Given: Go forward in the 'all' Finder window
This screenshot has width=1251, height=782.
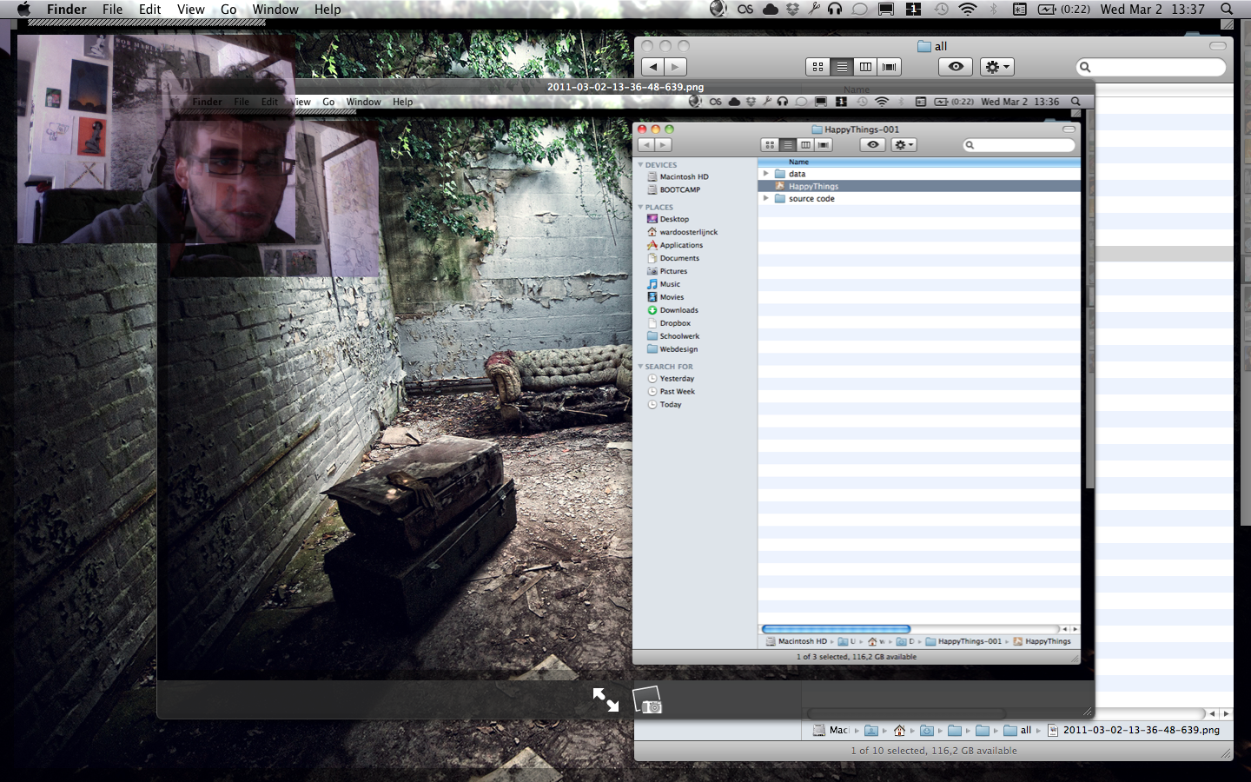Looking at the screenshot, I should click(x=675, y=67).
